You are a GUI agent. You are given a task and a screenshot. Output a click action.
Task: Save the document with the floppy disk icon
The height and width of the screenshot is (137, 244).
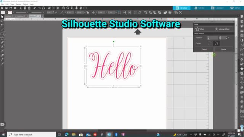point(11,8)
